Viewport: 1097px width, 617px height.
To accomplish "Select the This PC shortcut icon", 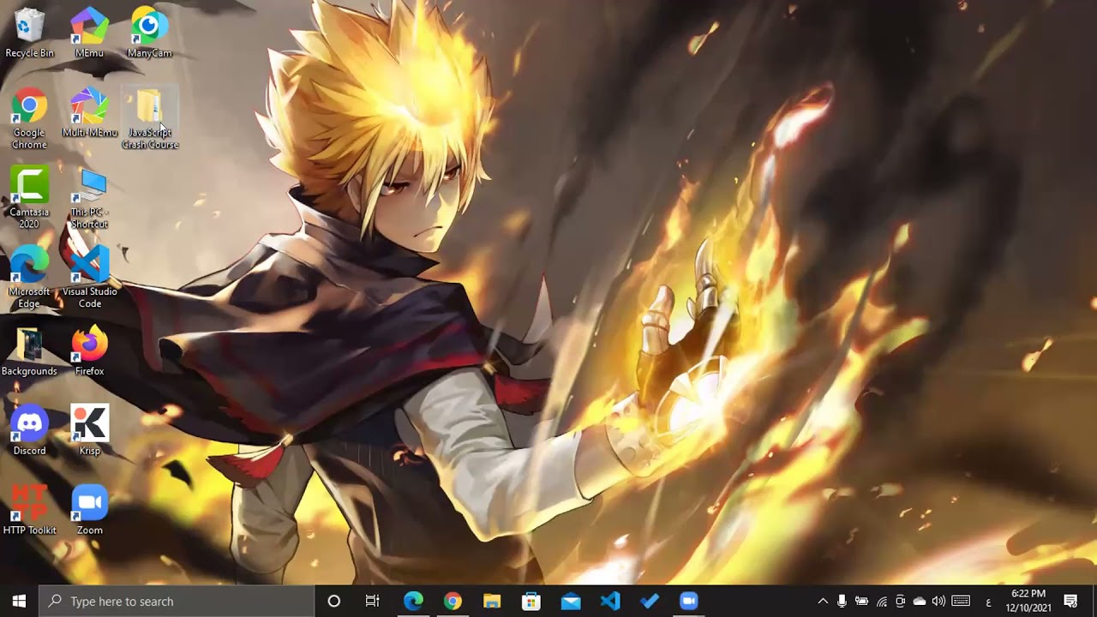I will click(89, 199).
